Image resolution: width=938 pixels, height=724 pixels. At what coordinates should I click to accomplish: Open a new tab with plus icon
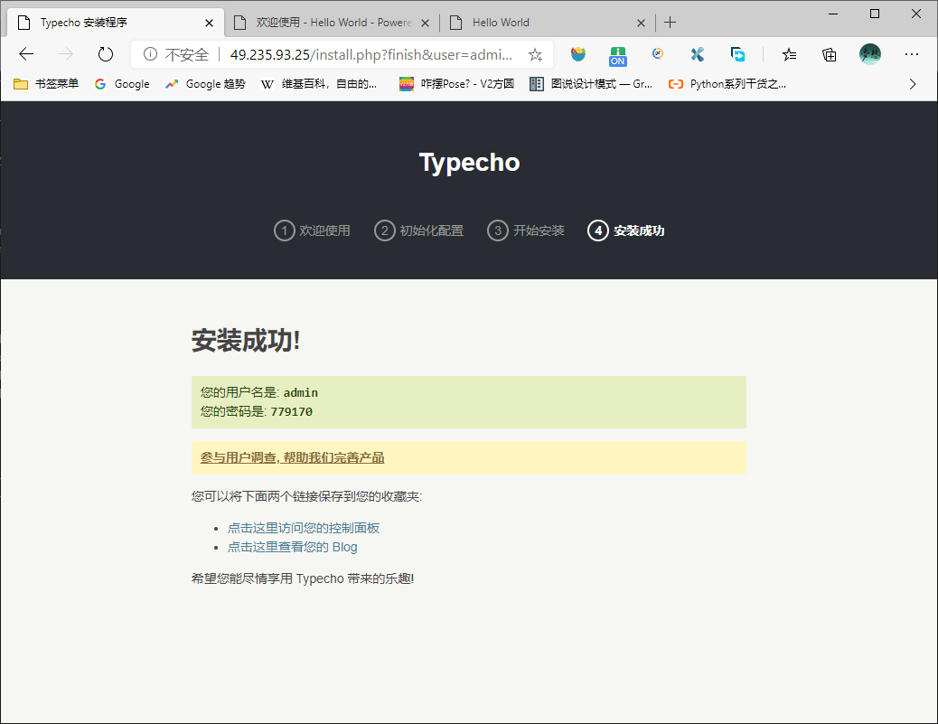[x=671, y=23]
